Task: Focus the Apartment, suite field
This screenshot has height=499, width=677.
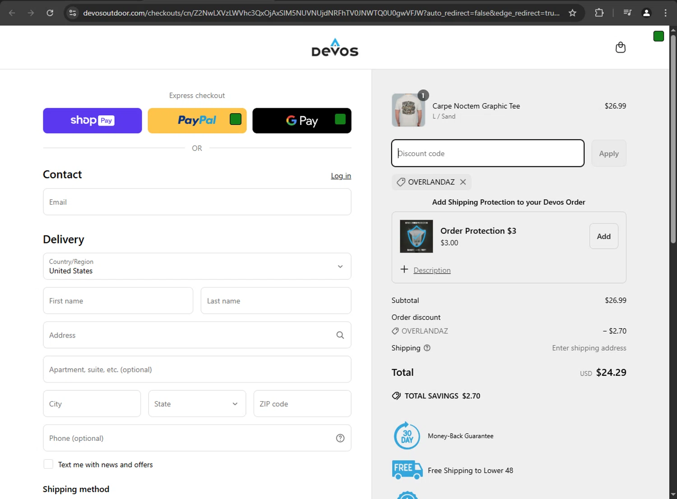Action: [x=197, y=369]
